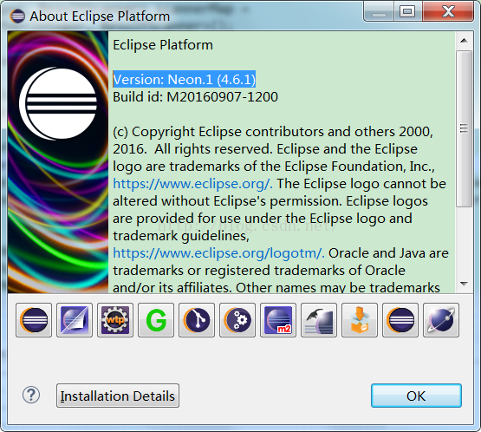
Task: Close the About Eclipse Platform dialog
Action: (448, 11)
